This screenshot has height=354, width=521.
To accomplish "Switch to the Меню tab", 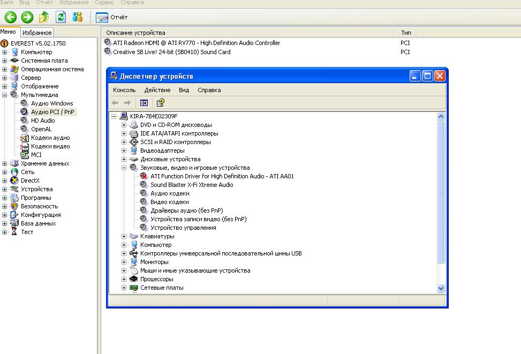I will point(9,32).
